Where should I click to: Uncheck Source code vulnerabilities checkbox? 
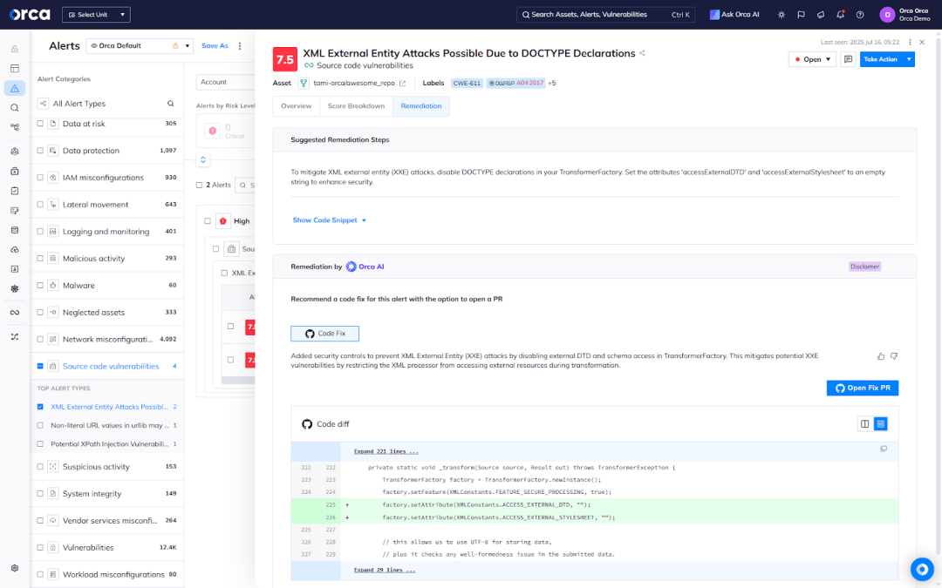(x=40, y=366)
